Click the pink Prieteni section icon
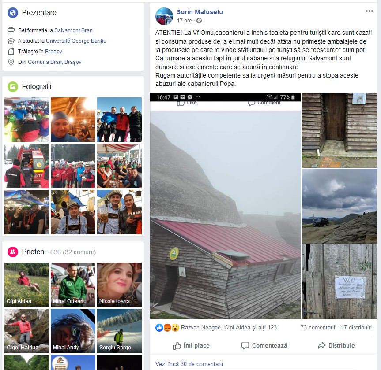 click(13, 252)
